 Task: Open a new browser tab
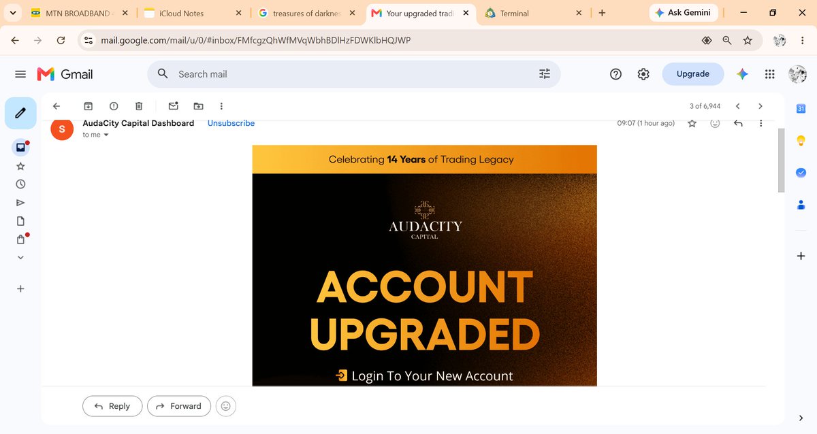coord(602,13)
